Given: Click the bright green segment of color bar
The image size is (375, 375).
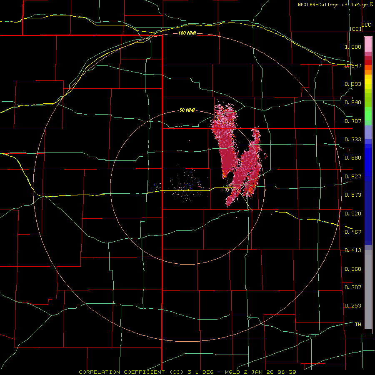Looking at the screenshot, I should point(368,114).
